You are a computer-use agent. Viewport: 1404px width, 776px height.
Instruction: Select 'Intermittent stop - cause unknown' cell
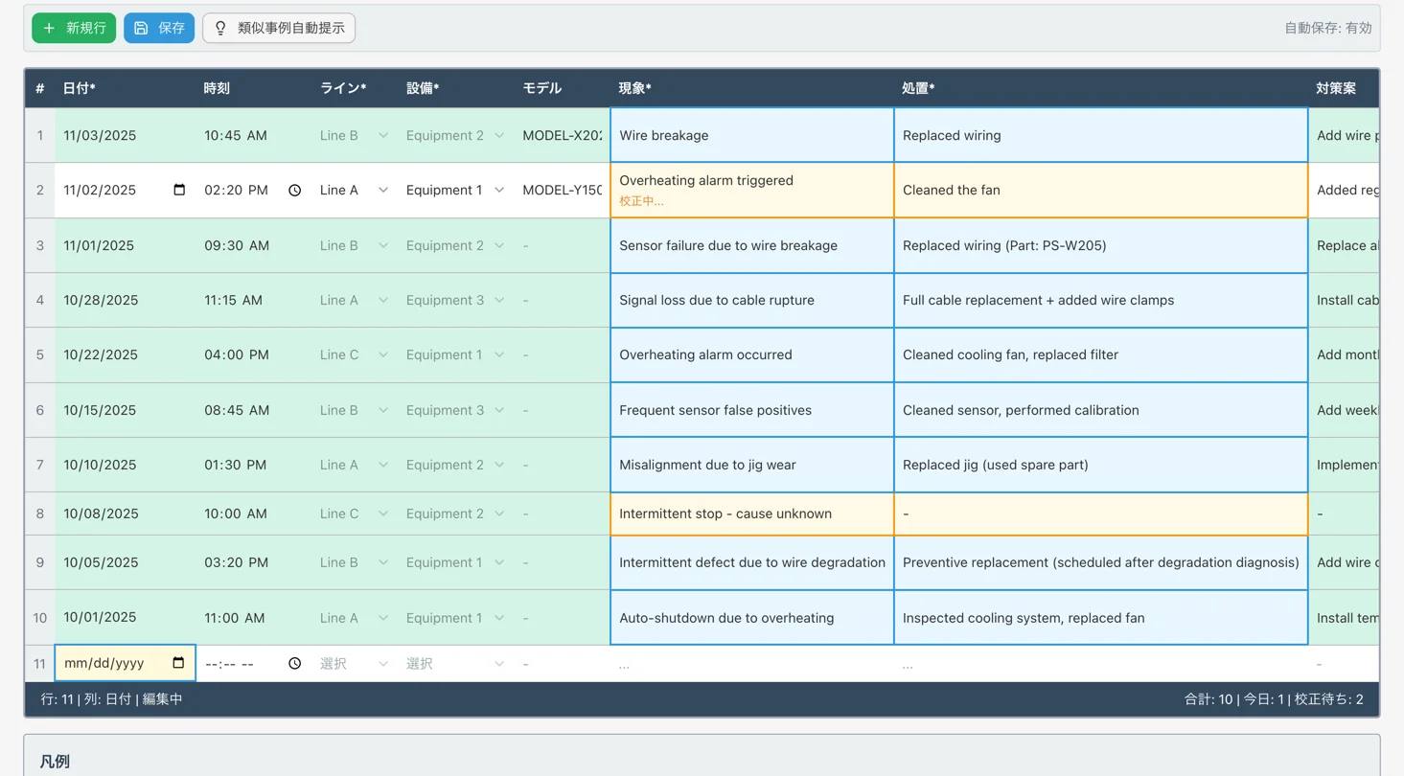click(x=752, y=514)
